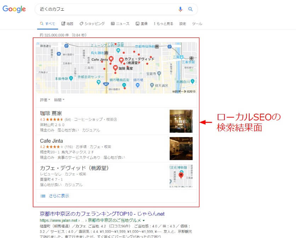Screen dimensions: 296x238
Task: Open the 設定 menu
Action: pyautogui.click(x=183, y=24)
